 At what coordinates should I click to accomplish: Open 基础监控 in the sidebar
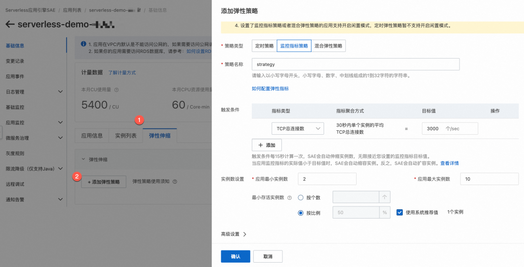click(15, 107)
